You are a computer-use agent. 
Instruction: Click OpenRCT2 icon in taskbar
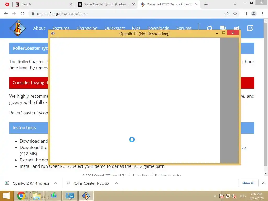coord(86,196)
